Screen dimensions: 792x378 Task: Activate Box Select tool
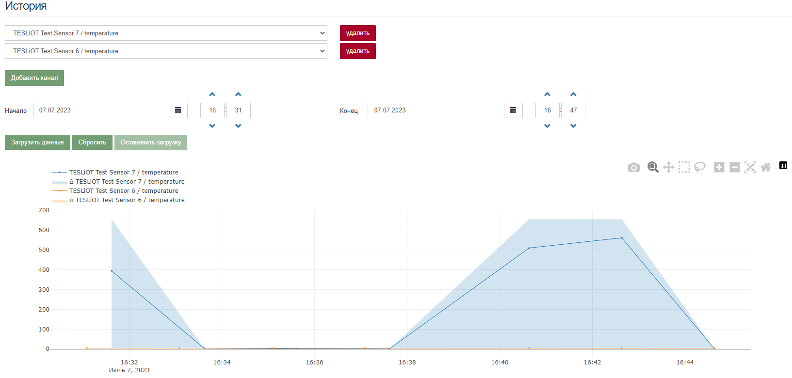point(684,167)
